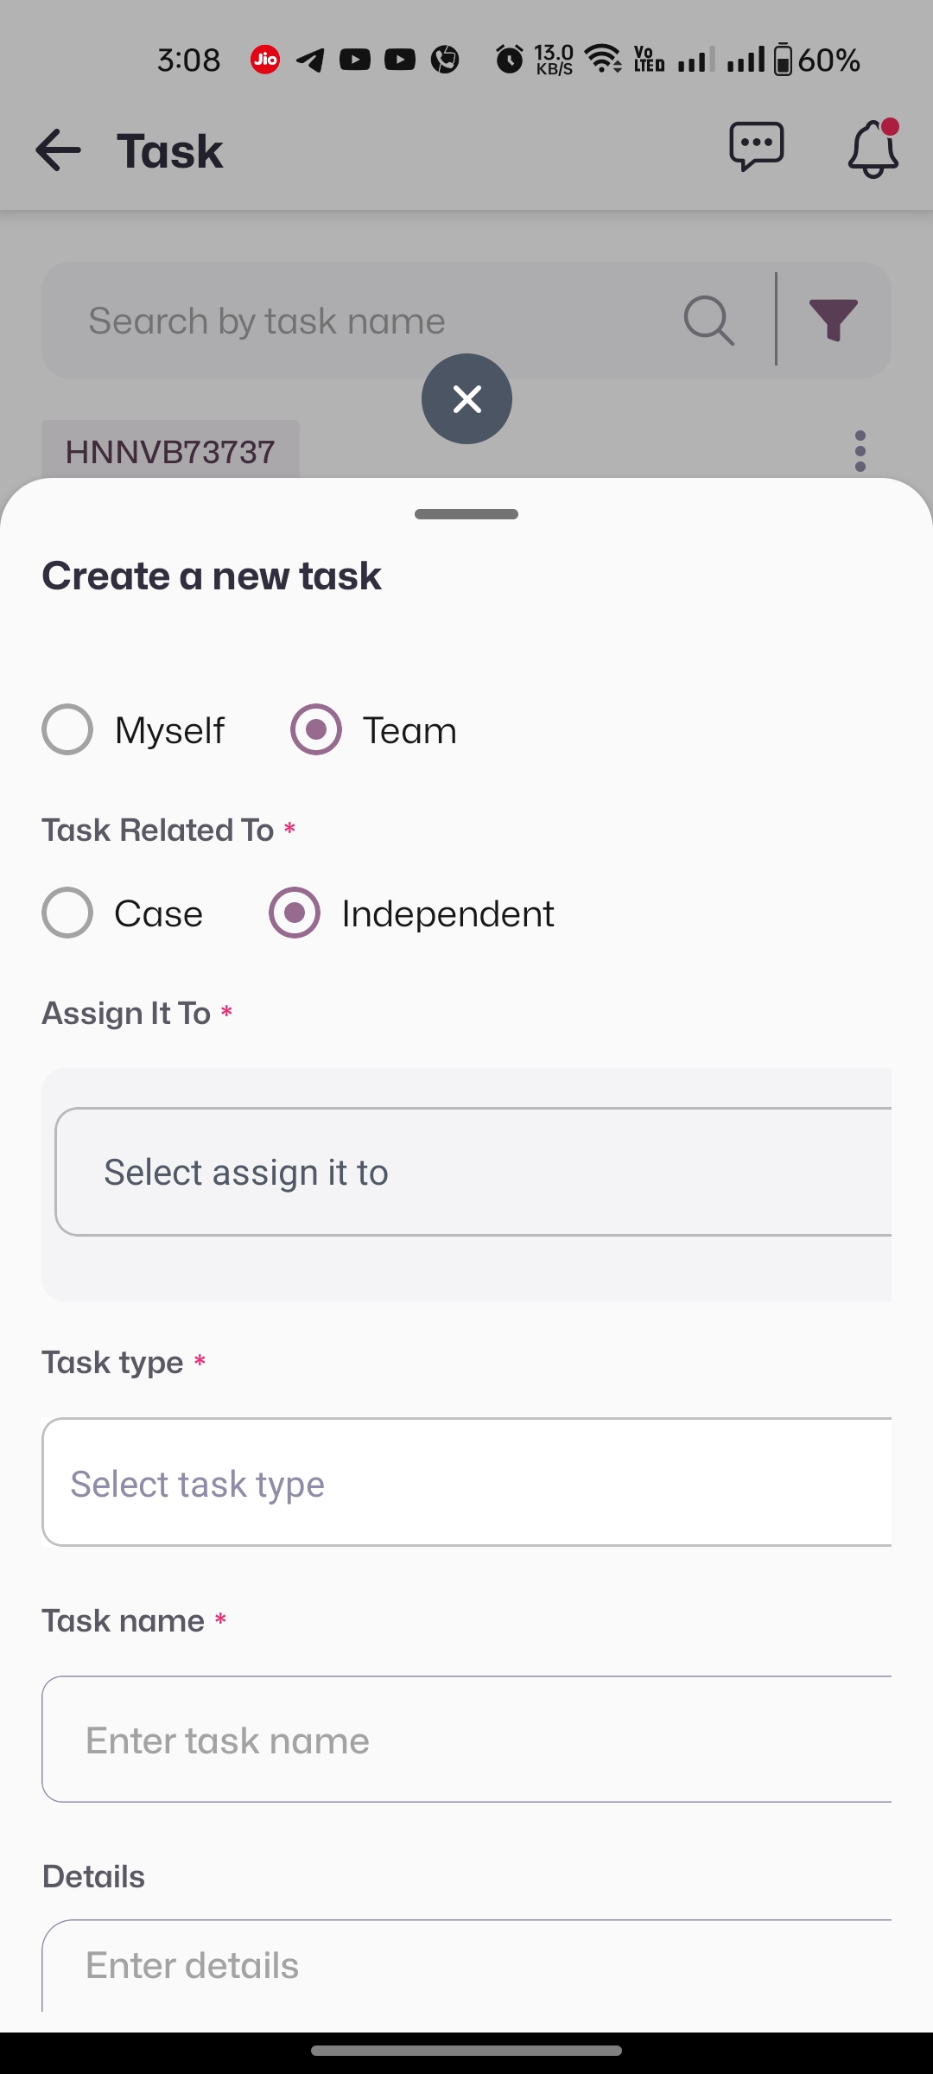The image size is (933, 2074).
Task: Tap the Enter details text field
Action: (x=466, y=1966)
